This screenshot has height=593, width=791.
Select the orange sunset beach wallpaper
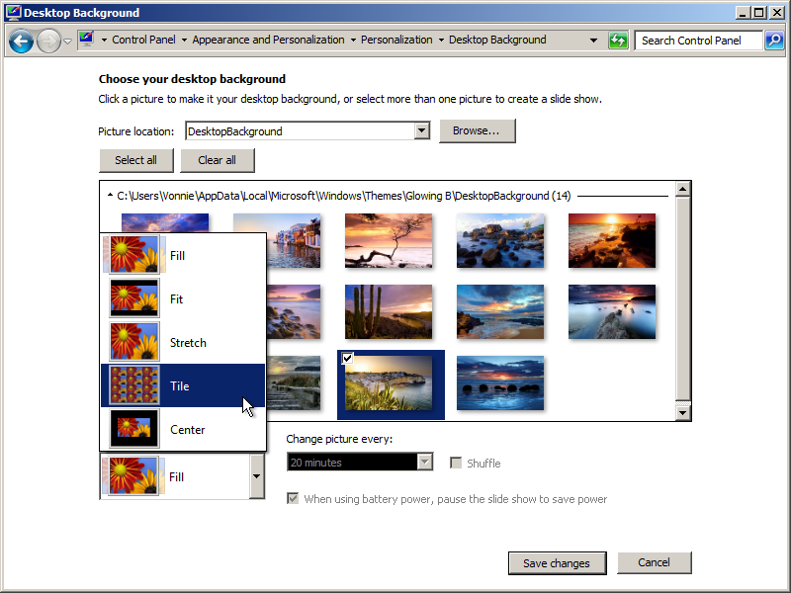click(612, 240)
